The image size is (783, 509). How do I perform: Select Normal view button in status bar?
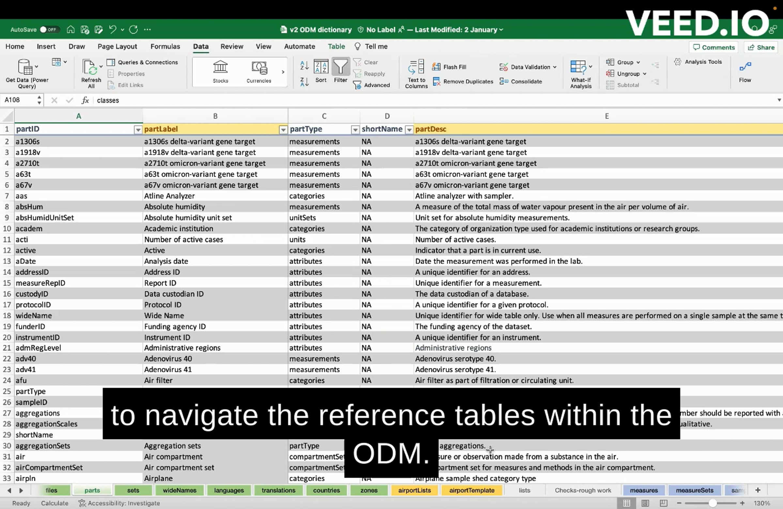coord(626,503)
